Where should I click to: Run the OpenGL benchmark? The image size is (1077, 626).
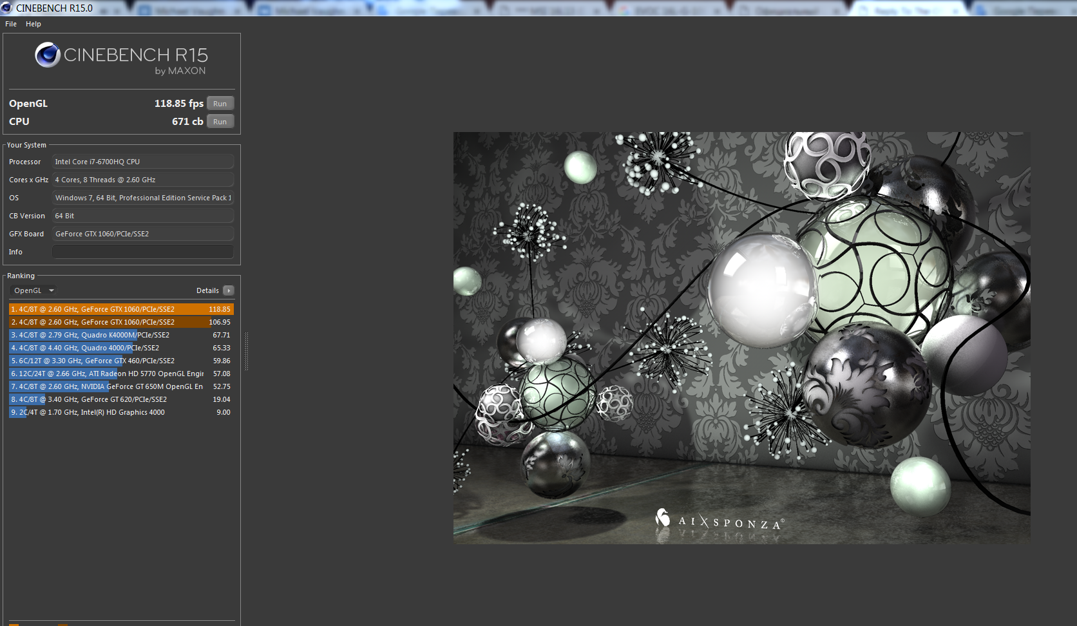tap(220, 104)
